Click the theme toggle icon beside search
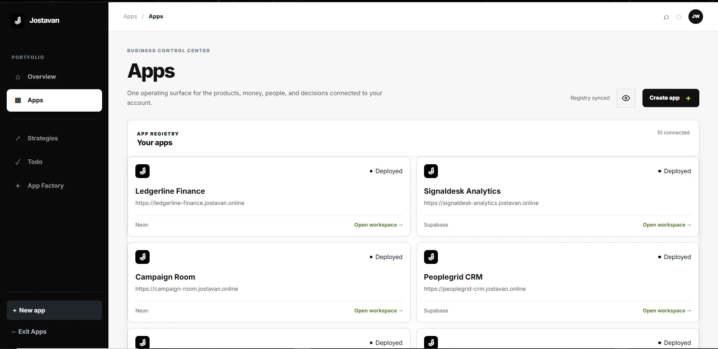 click(x=679, y=17)
